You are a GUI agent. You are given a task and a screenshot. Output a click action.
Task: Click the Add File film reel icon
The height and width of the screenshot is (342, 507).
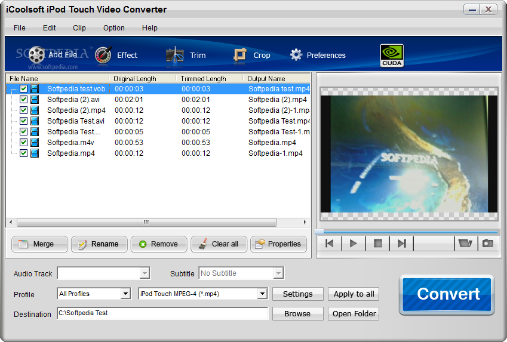coord(37,54)
